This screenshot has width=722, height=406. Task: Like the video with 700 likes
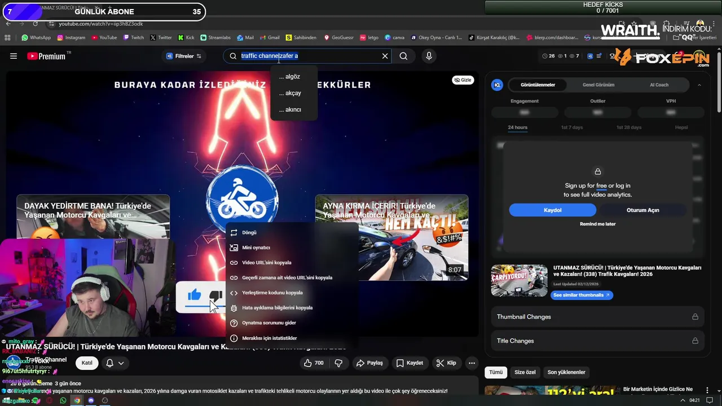click(314, 363)
